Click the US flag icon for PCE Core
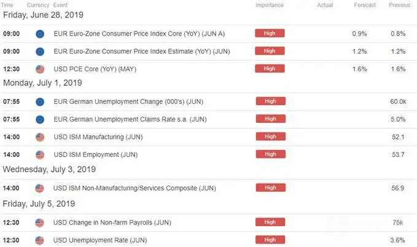This screenshot has height=247, width=417. [40, 69]
